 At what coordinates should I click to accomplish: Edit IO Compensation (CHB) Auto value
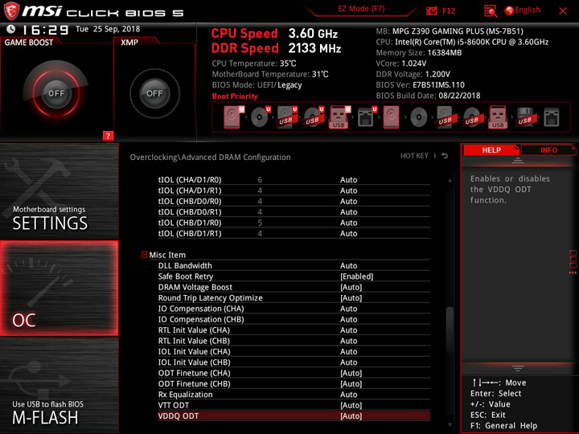pos(348,319)
